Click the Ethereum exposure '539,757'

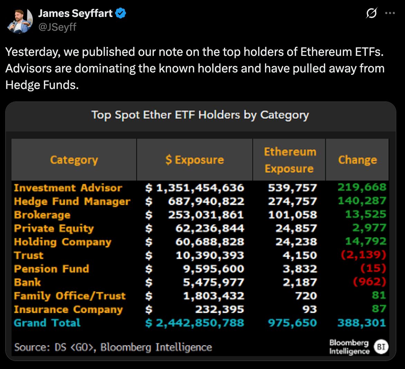click(x=292, y=188)
